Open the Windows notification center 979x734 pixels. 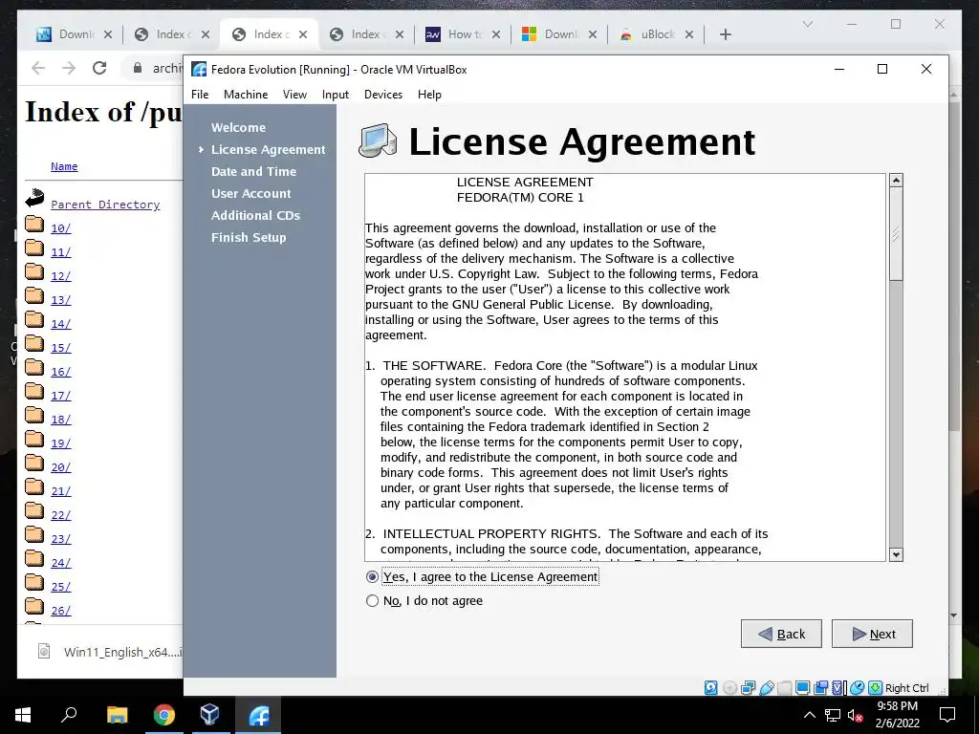(x=947, y=715)
